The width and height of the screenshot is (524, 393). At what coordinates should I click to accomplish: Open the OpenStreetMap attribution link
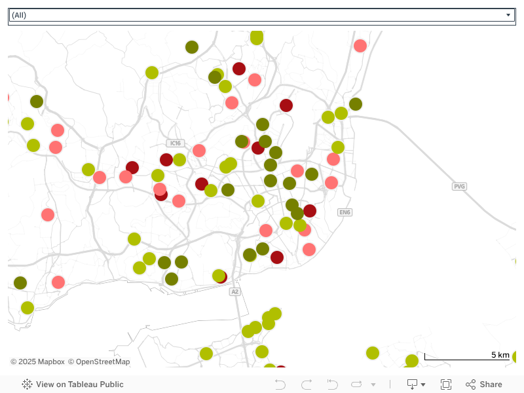(x=99, y=362)
